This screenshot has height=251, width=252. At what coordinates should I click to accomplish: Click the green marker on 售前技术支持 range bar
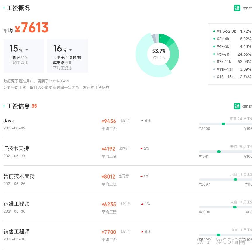pos(235,179)
